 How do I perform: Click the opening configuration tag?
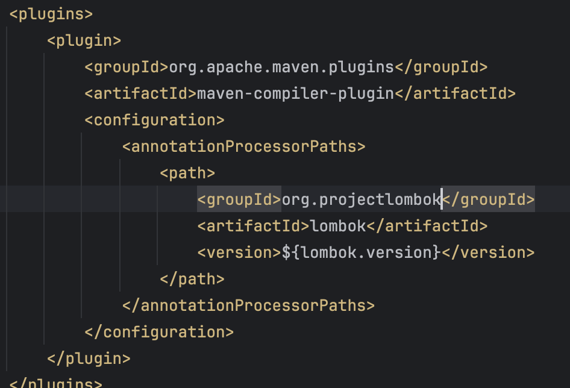[154, 120]
